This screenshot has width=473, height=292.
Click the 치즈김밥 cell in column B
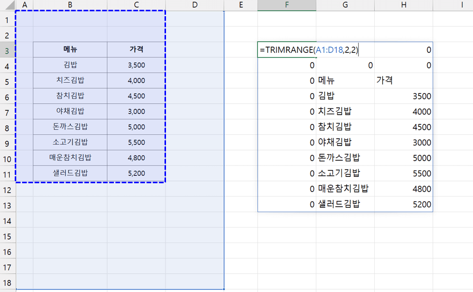[70, 80]
